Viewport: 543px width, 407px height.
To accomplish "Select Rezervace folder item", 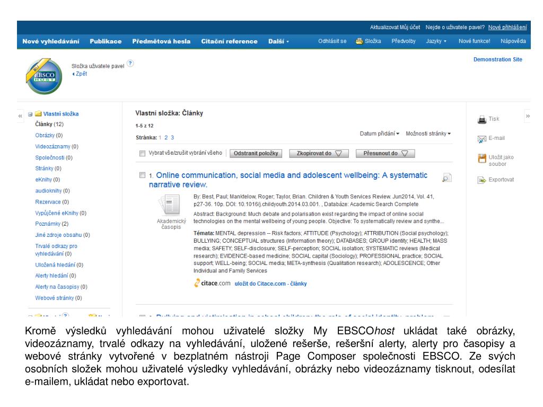I will pos(52,202).
